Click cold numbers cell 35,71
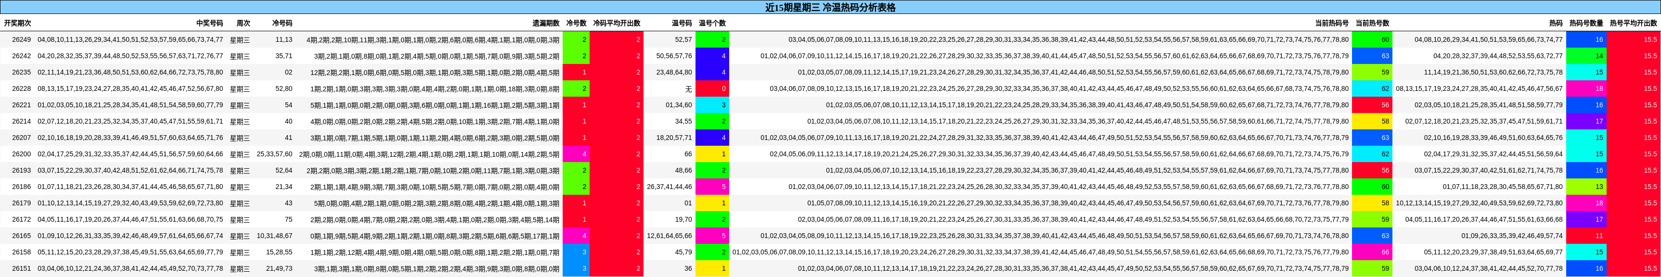Screen dimensions: 1661x277 click(x=283, y=56)
